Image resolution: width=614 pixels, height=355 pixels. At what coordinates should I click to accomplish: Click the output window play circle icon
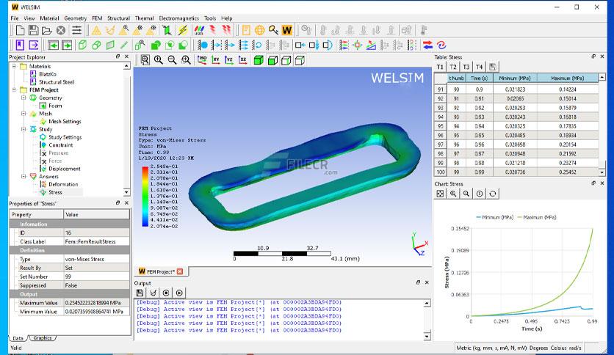coord(179,293)
